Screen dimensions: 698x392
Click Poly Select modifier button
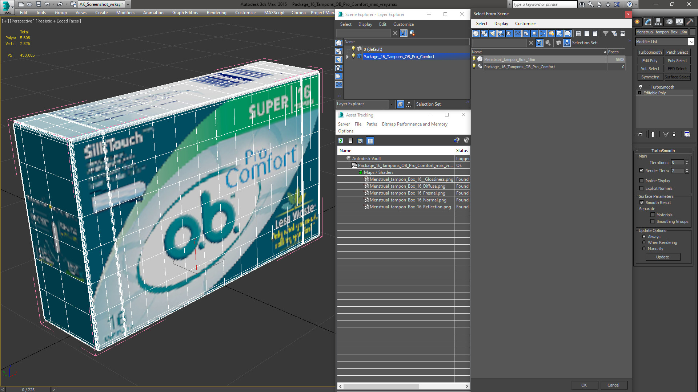coord(677,61)
